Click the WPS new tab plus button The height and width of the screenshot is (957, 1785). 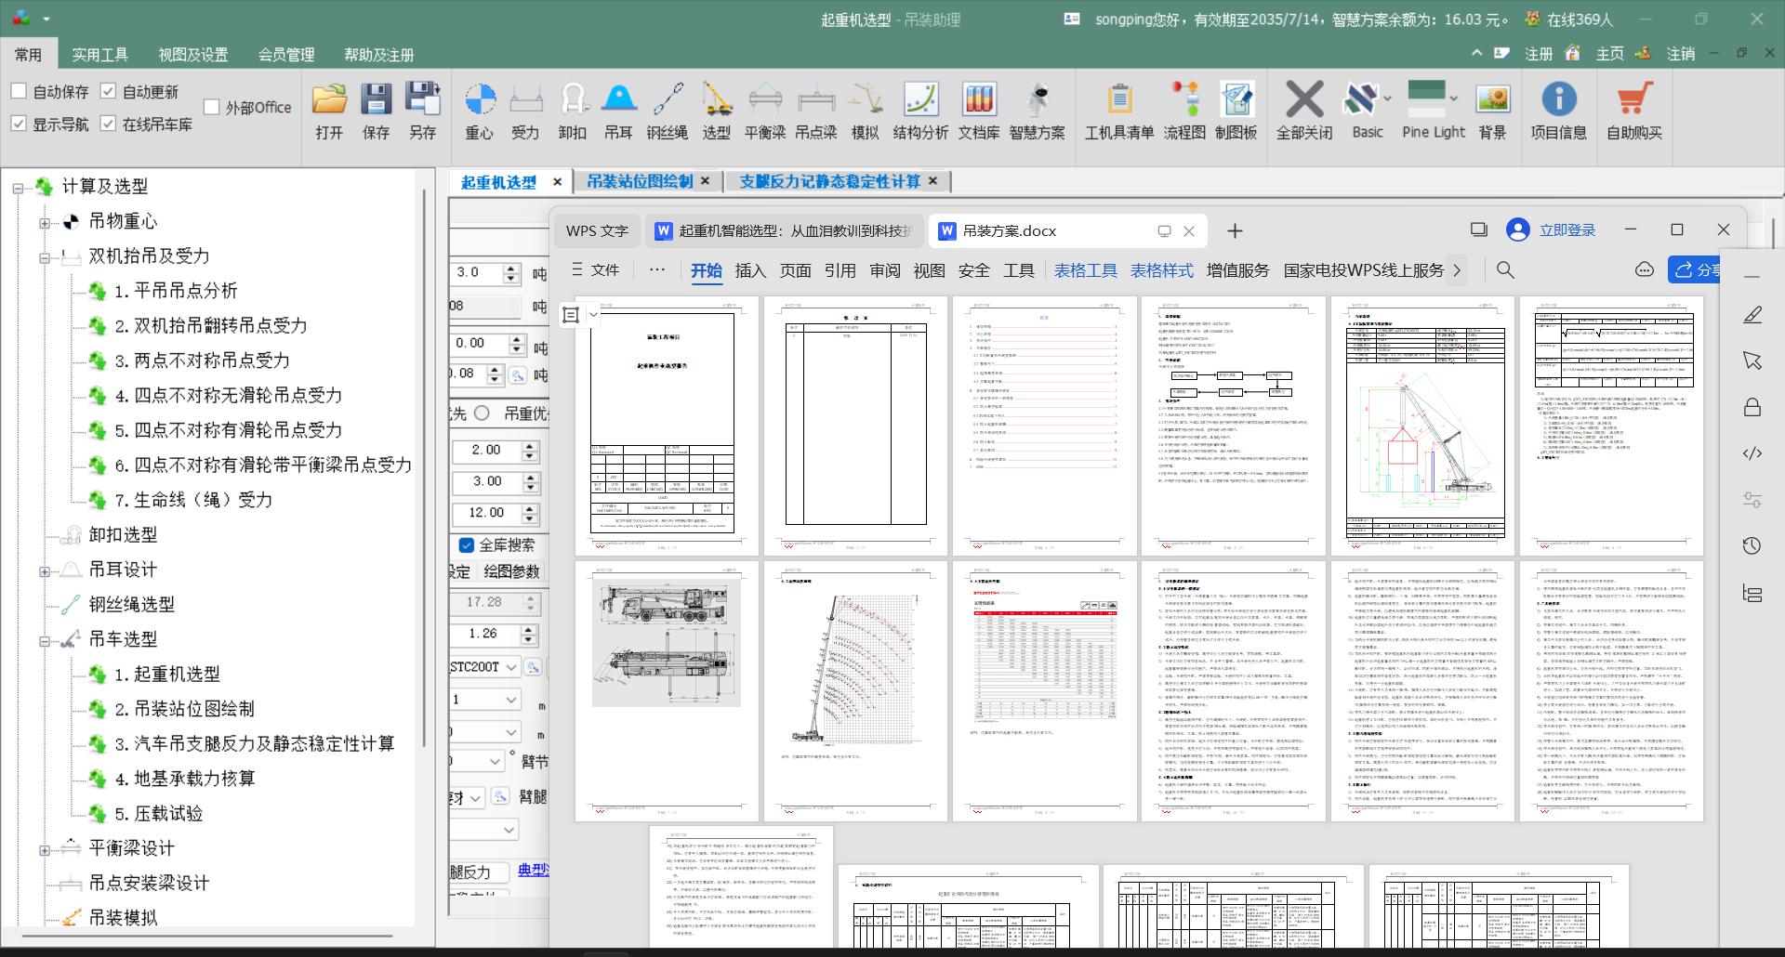1235,231
